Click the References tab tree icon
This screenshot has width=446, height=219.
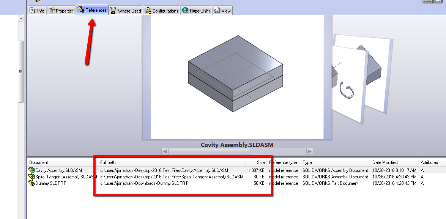[81, 10]
